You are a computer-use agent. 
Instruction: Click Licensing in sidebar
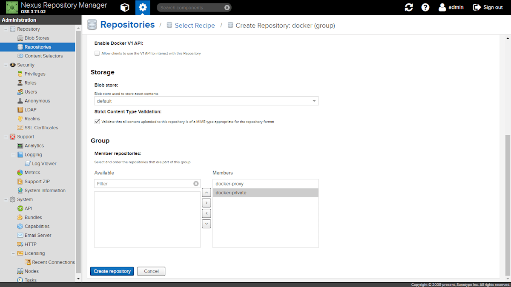tap(34, 253)
